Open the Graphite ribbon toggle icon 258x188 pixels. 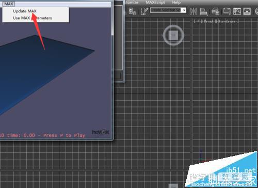(227, 11)
